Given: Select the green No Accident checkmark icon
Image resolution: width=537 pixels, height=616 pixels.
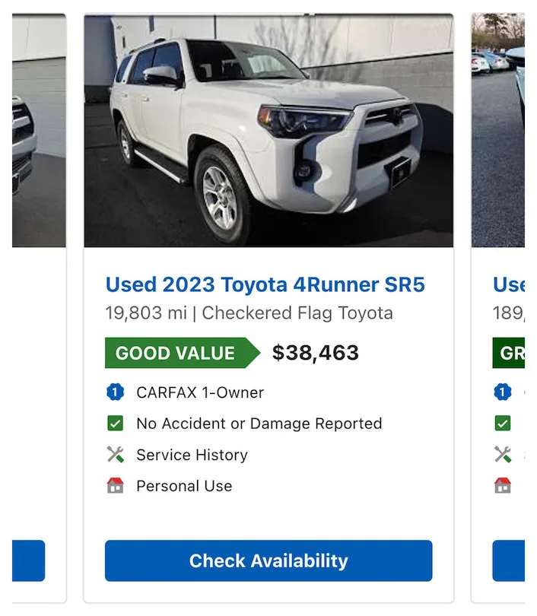Looking at the screenshot, I should [x=115, y=424].
